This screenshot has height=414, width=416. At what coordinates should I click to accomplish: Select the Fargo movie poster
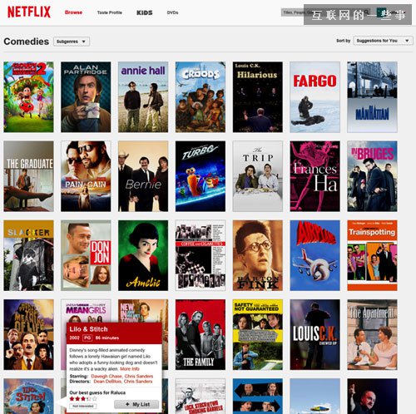pyautogui.click(x=314, y=97)
